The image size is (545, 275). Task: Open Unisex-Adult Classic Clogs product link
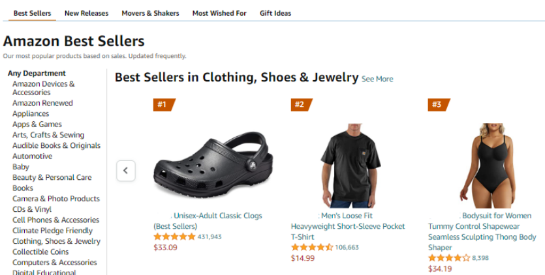coord(208,221)
